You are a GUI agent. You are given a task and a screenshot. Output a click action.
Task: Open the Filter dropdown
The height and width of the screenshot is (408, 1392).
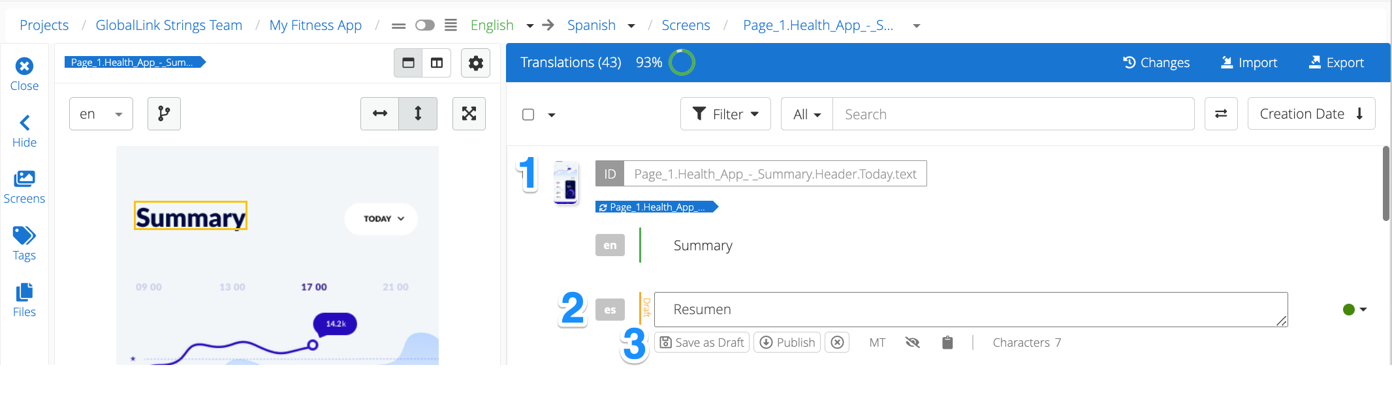pos(725,114)
